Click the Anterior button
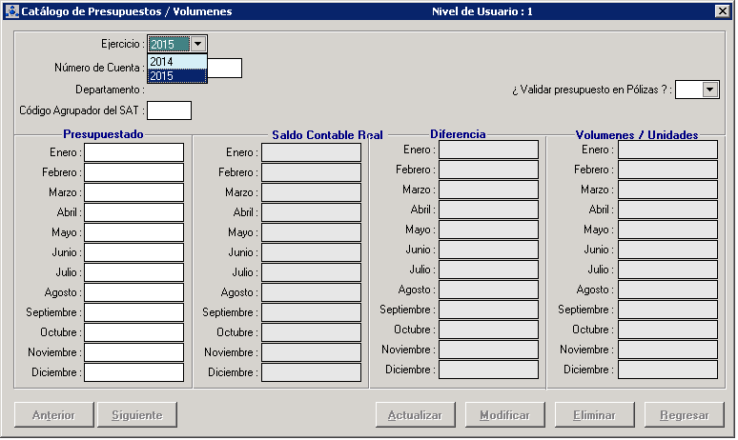The height and width of the screenshot is (440, 738). point(53,415)
